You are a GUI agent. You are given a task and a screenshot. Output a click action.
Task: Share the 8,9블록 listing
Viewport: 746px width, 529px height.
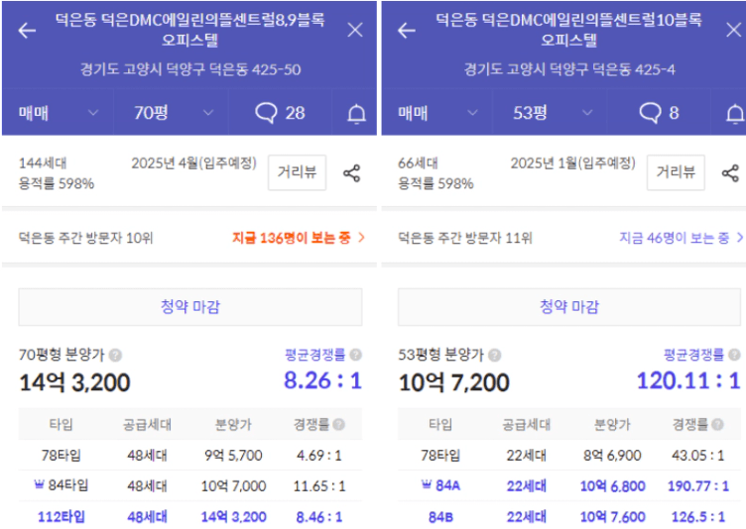tap(351, 173)
